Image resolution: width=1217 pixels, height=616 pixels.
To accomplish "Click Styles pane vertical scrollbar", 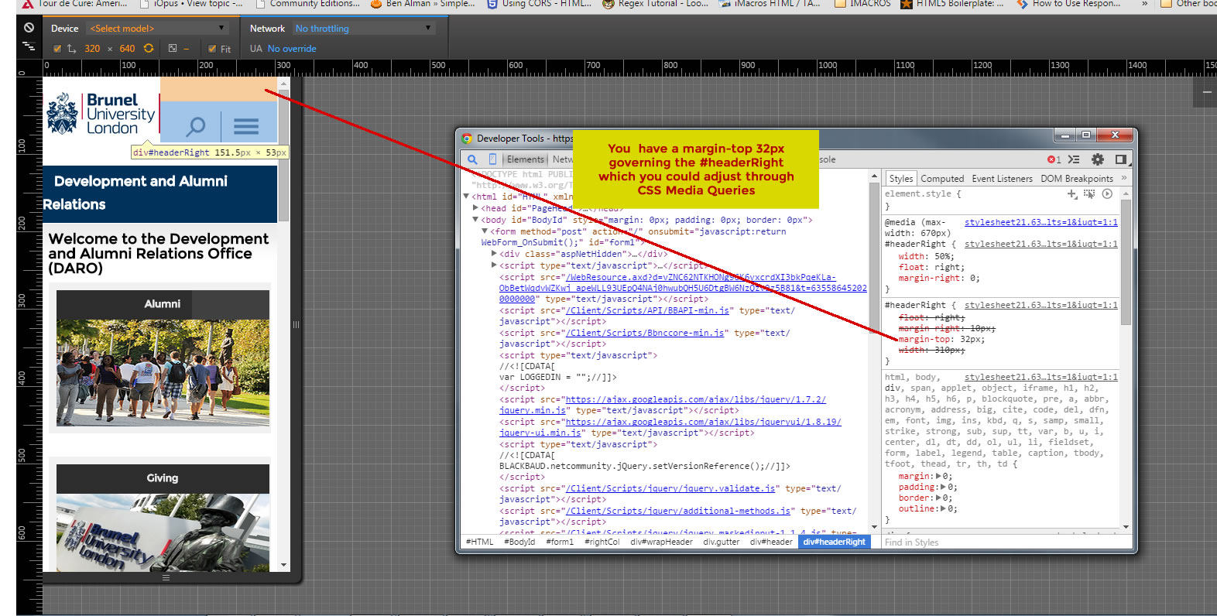I will tap(1125, 263).
